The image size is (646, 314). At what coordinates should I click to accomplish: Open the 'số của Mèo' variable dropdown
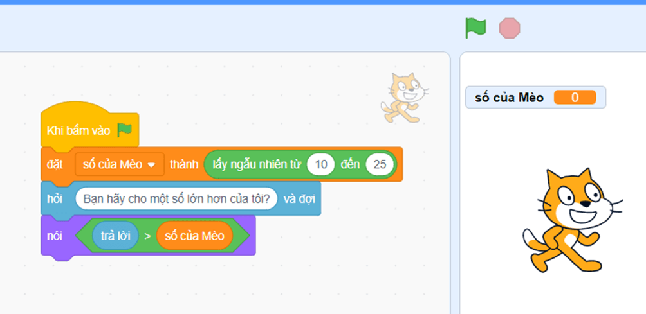tap(120, 164)
